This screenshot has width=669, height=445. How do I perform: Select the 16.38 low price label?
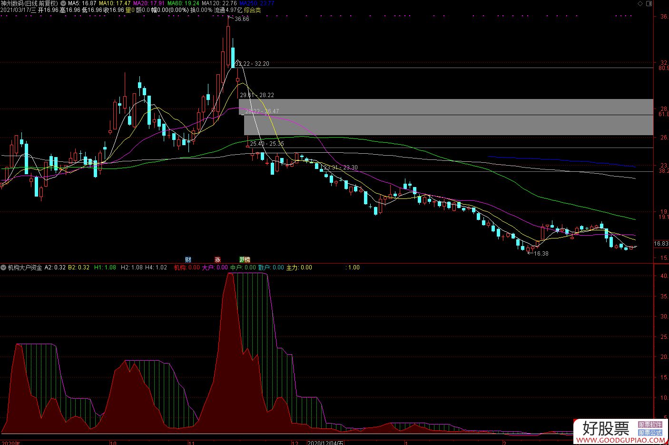(x=541, y=254)
